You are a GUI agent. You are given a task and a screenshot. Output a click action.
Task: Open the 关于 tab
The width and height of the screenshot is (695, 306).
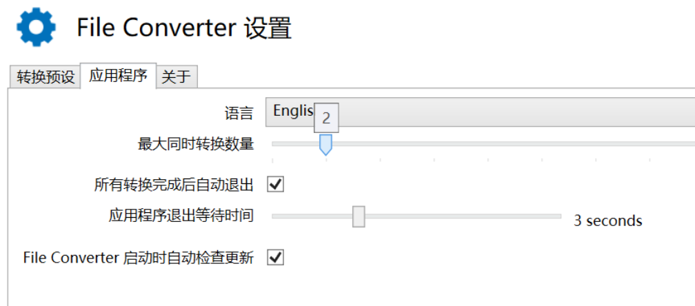[176, 76]
